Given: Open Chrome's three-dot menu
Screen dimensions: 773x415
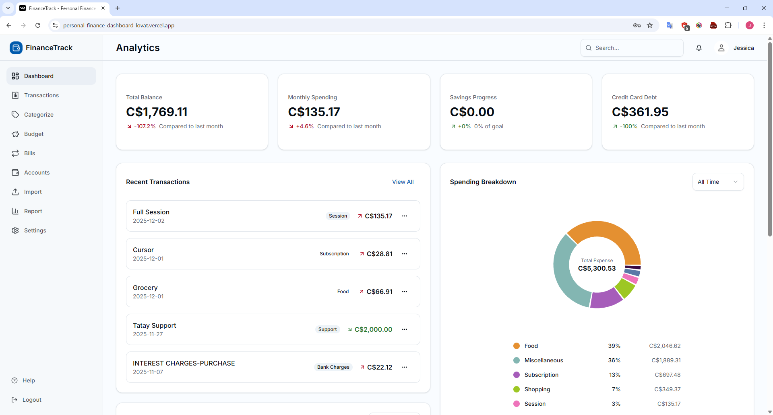Looking at the screenshot, I should pyautogui.click(x=764, y=25).
